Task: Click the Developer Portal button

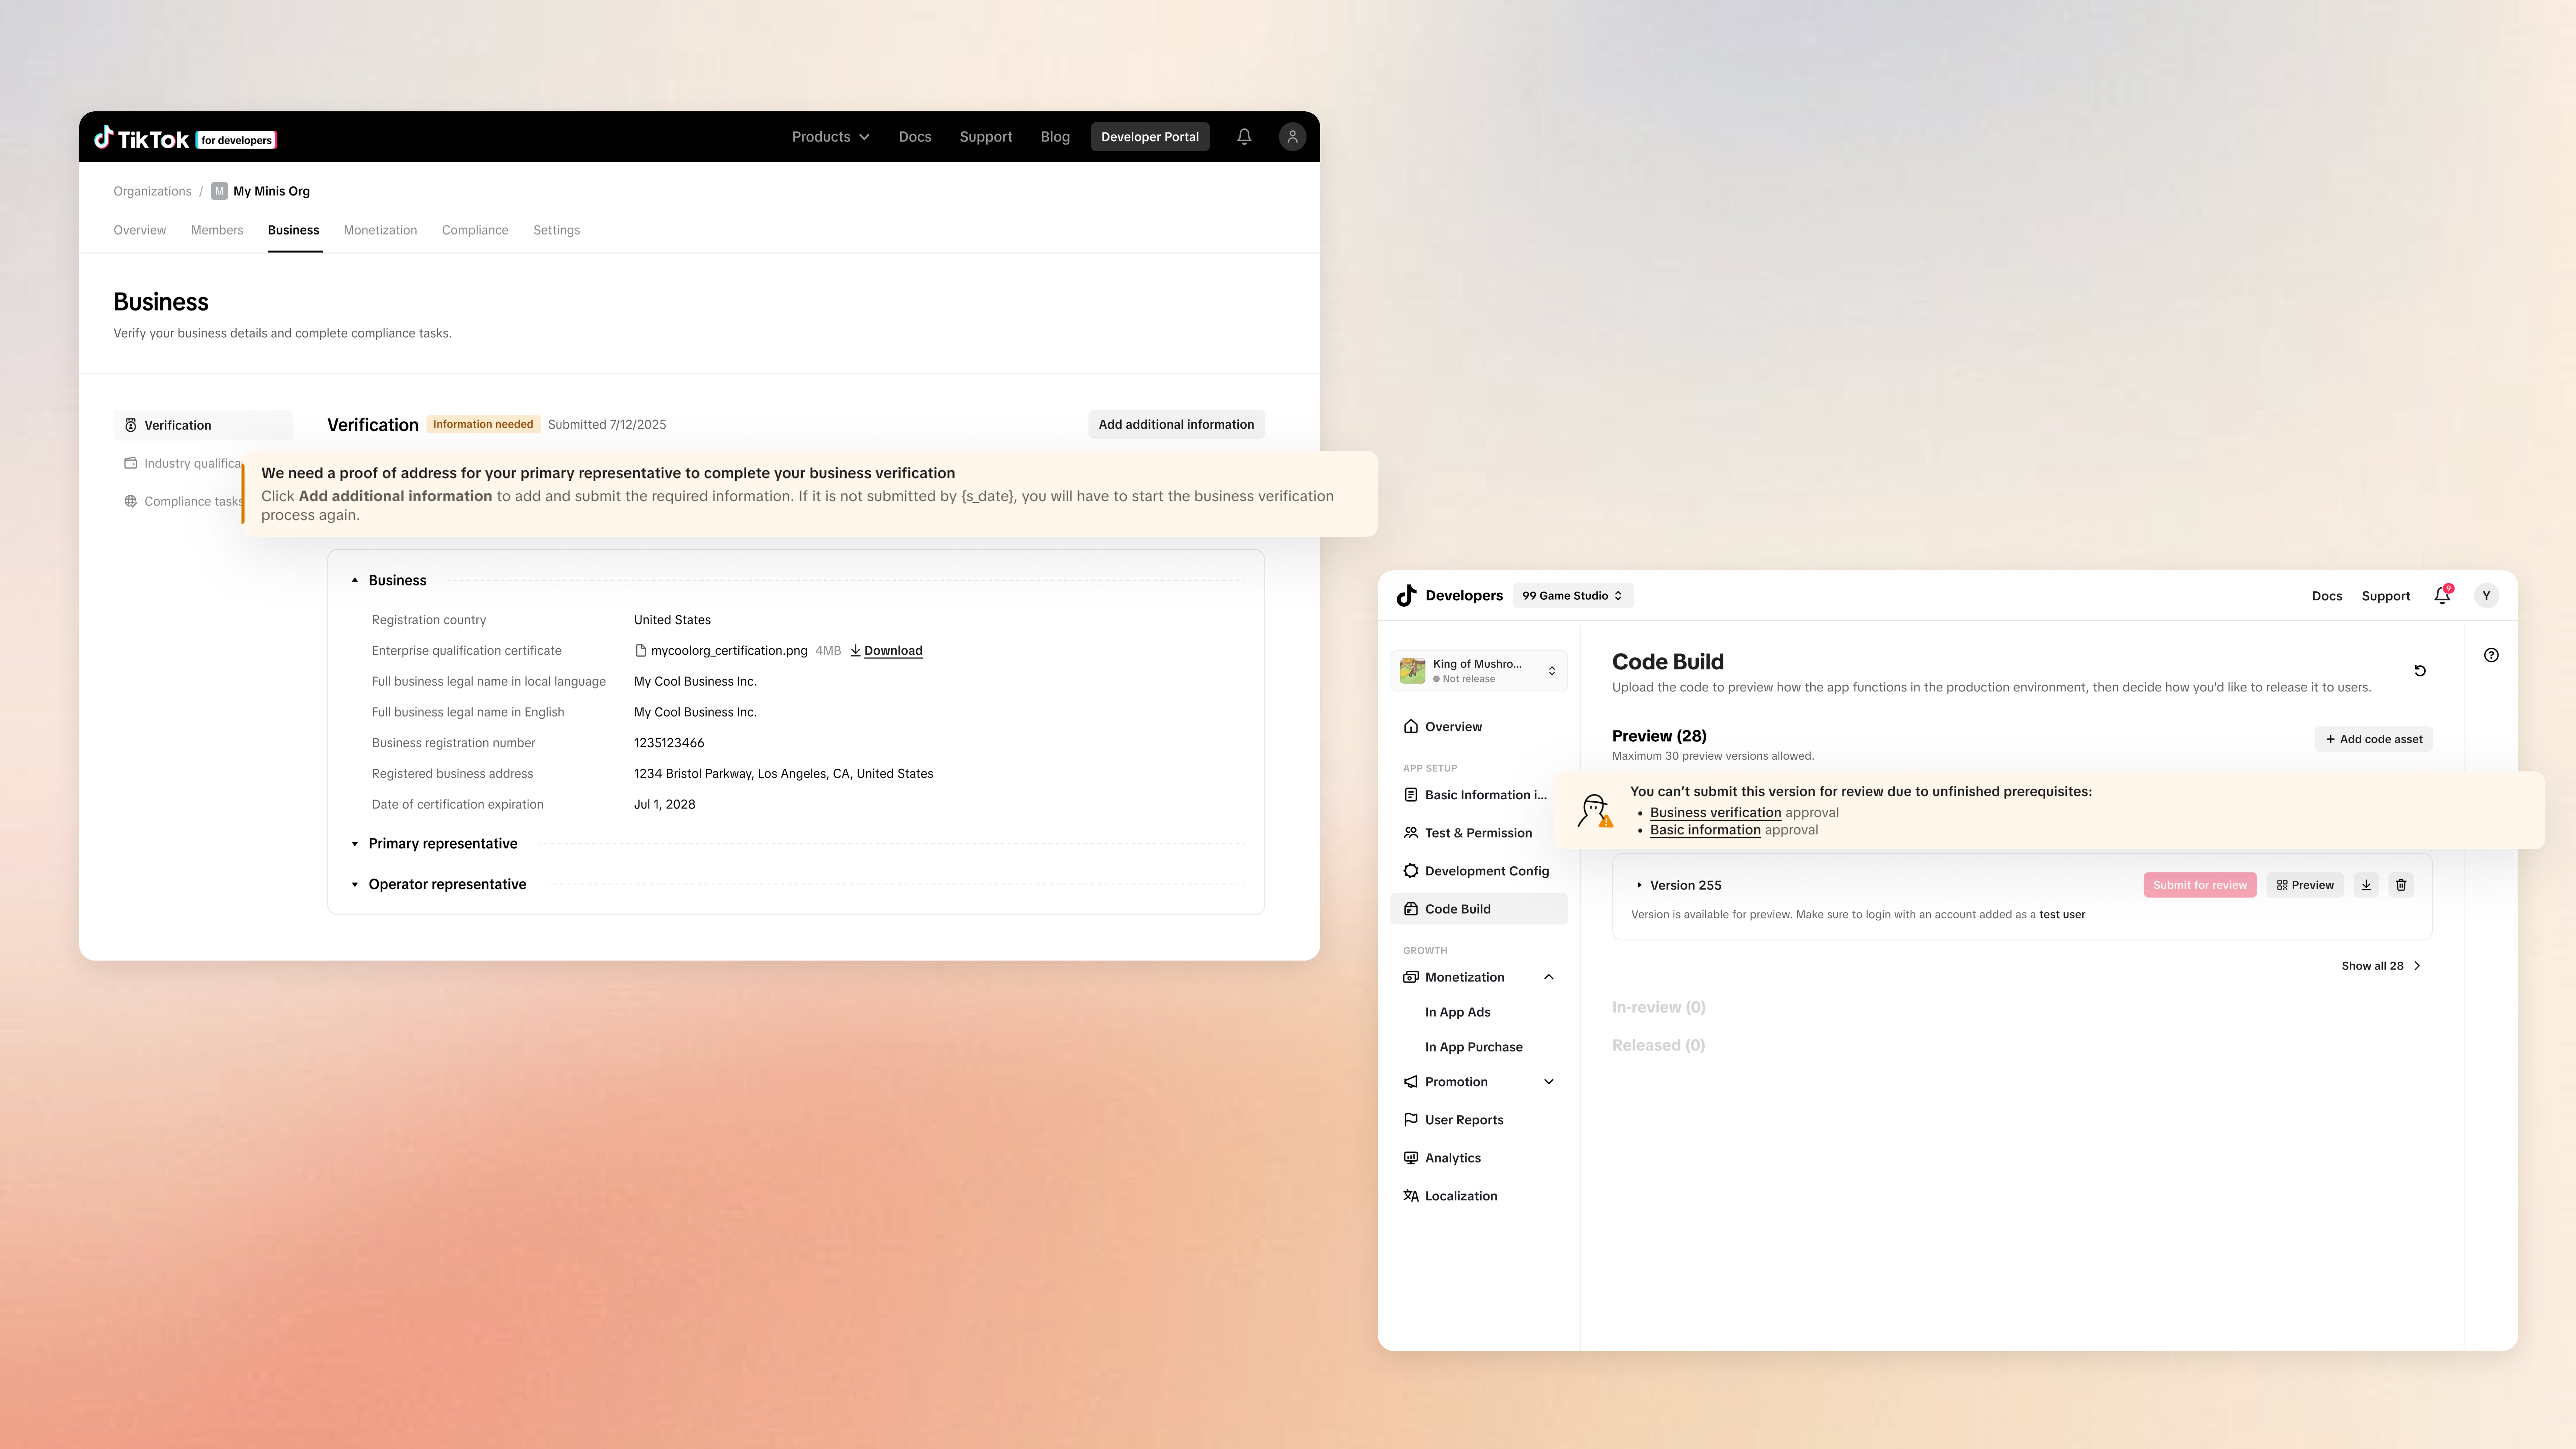Action: pyautogui.click(x=1150, y=137)
